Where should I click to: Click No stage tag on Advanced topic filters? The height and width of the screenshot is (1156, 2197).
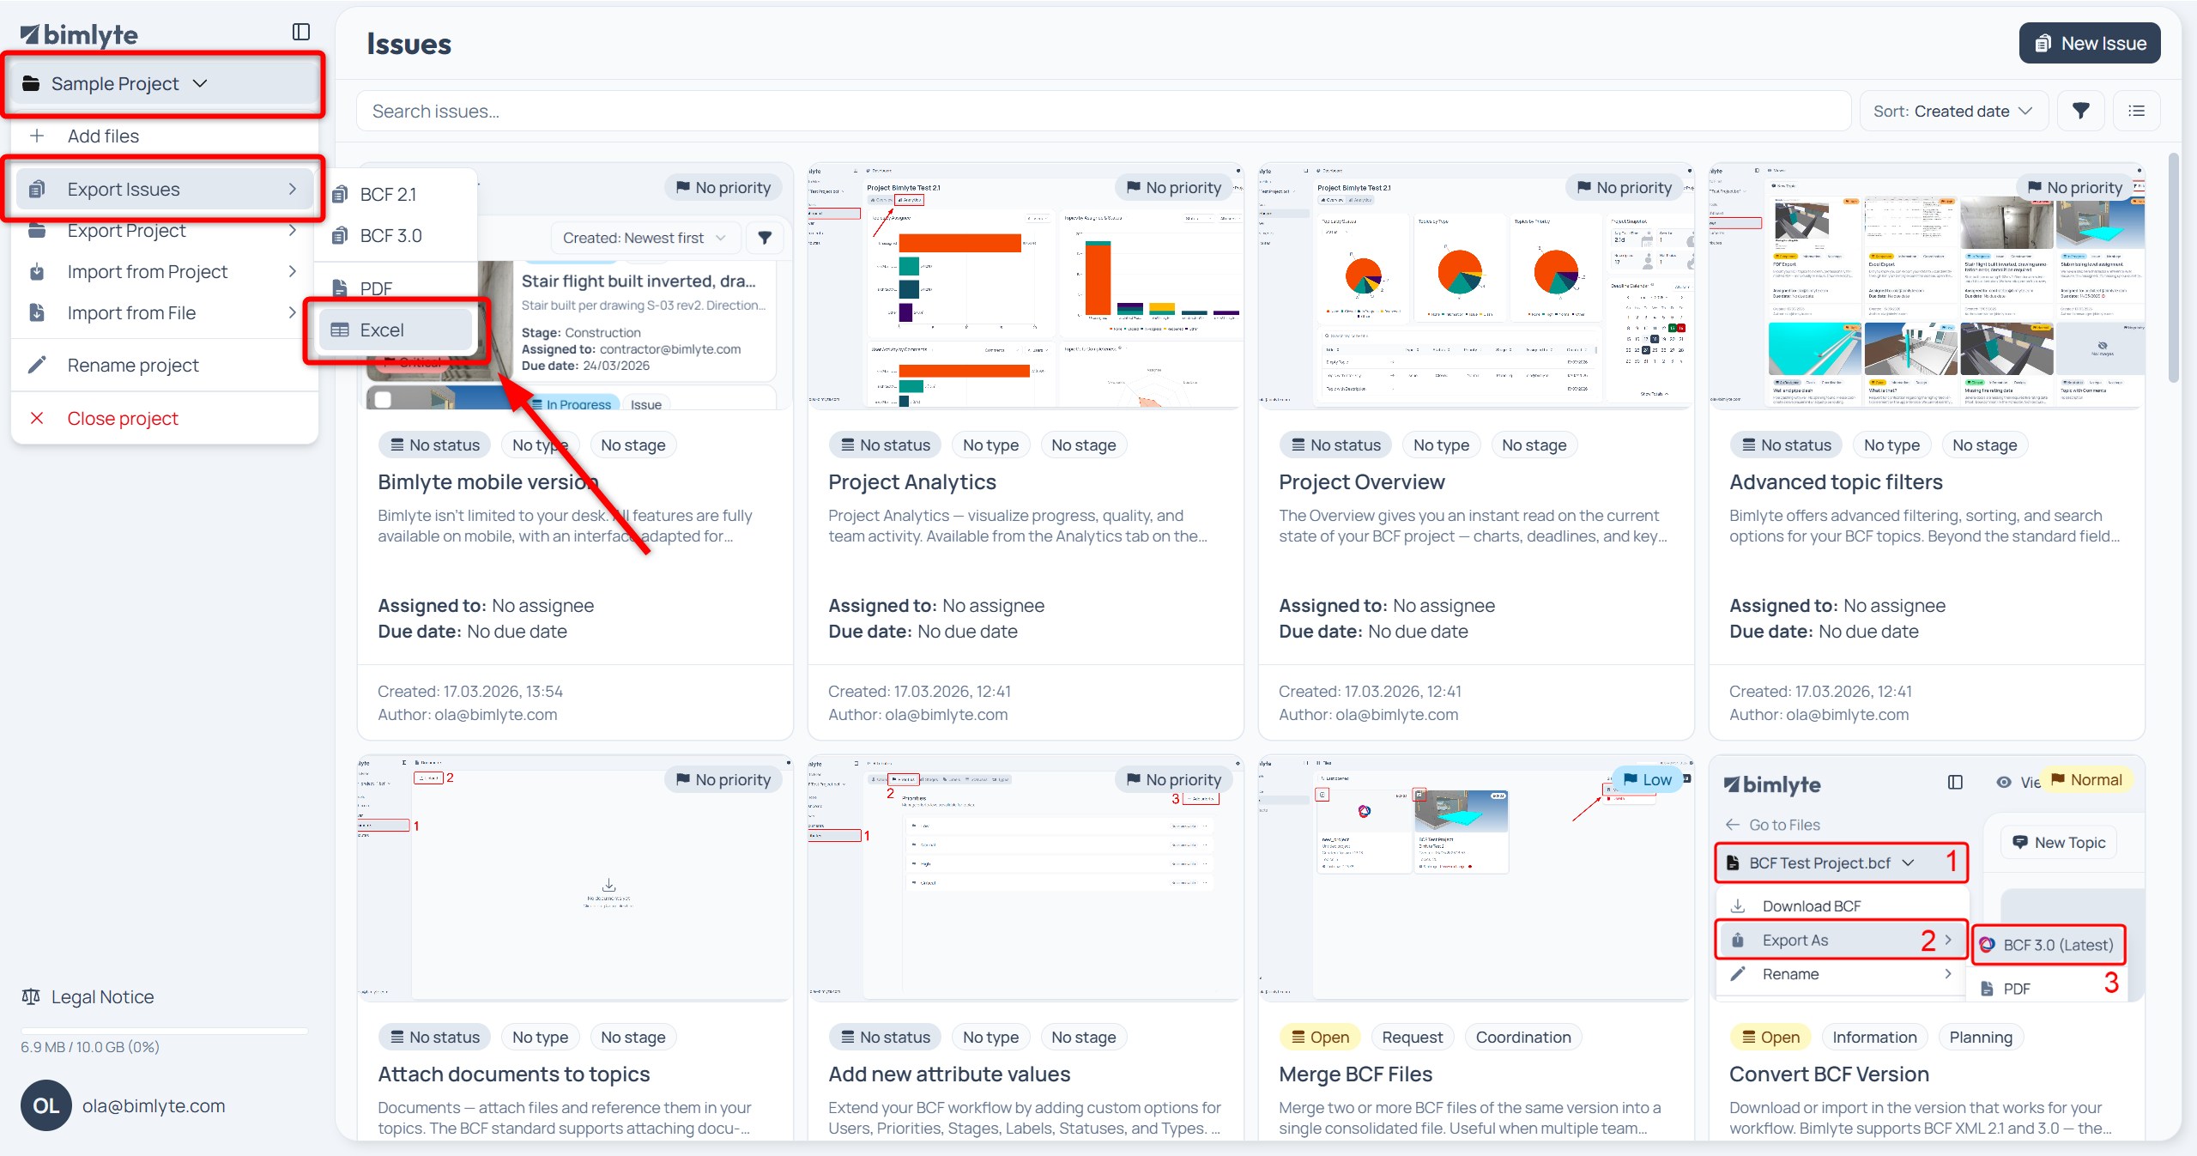[1984, 445]
